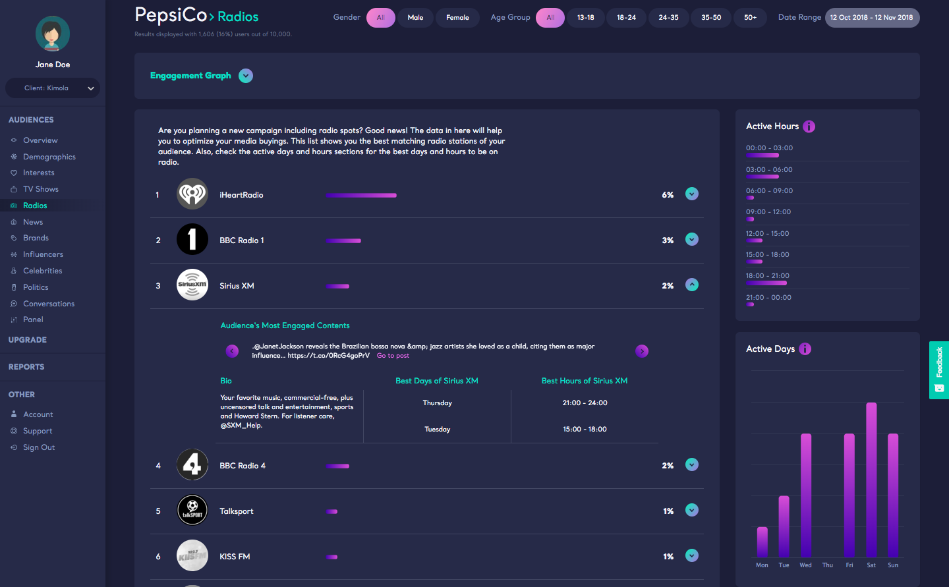Click the iHeartRadio 6% progress bar
The height and width of the screenshot is (587, 949).
361,195
